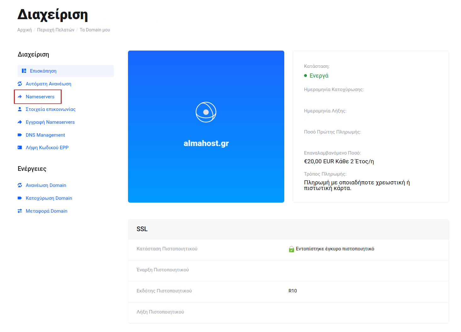Select Λήψη Κωδικού EPP
This screenshot has height=332, width=461.
[x=47, y=148]
